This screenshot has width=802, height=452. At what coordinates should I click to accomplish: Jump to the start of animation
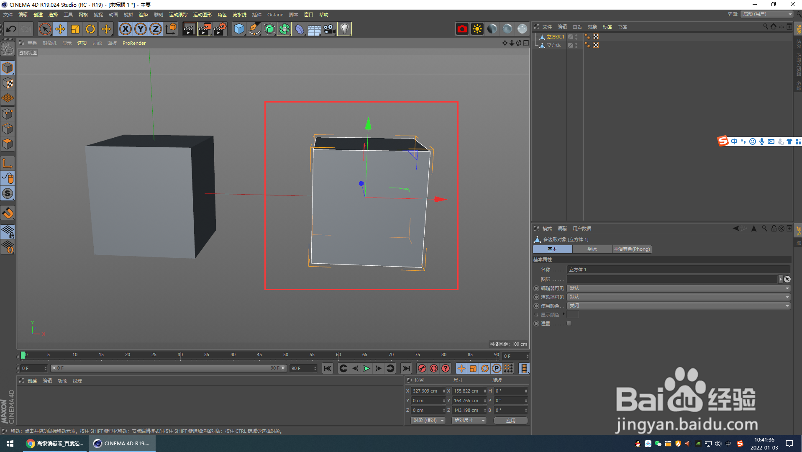(327, 368)
